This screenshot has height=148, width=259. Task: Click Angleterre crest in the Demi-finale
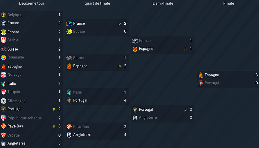(135, 117)
